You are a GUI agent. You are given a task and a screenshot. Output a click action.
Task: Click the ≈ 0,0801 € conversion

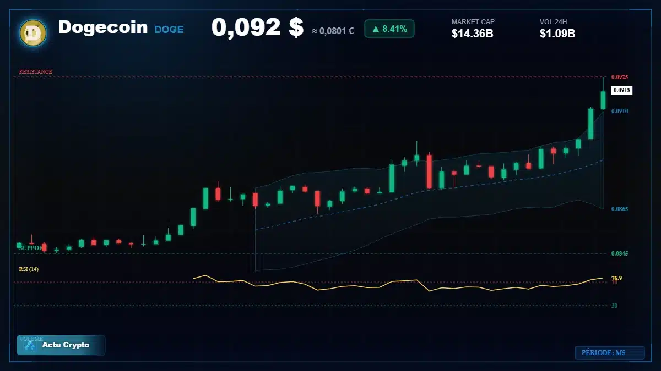pyautogui.click(x=333, y=31)
